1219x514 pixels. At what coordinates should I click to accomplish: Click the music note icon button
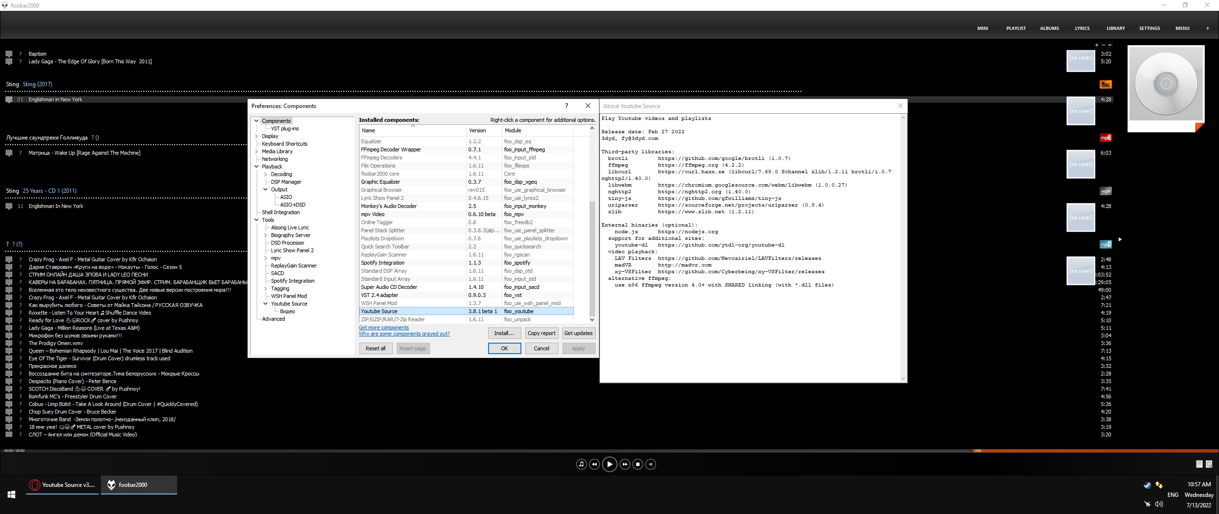(581, 464)
